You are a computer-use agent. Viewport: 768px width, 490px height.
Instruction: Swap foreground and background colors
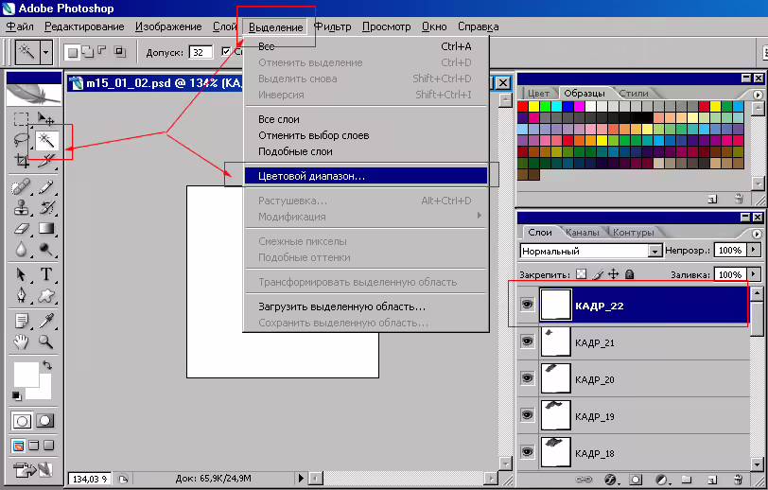click(46, 365)
